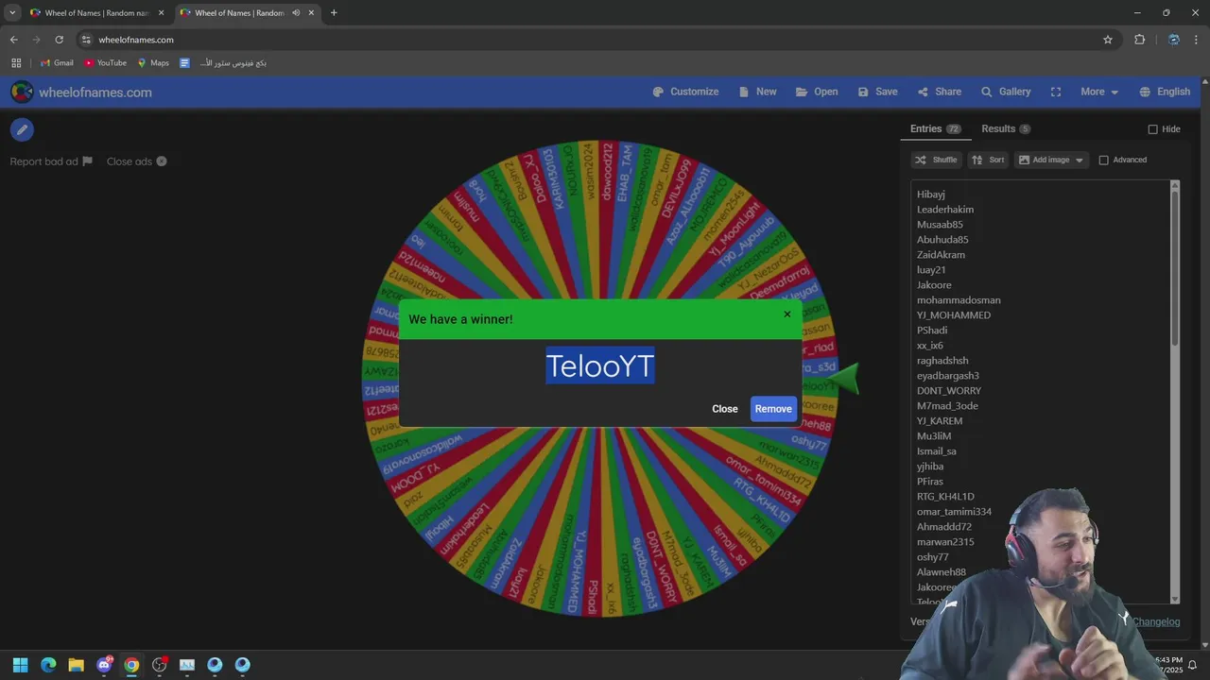The height and width of the screenshot is (680, 1210).
Task: Click entry omar_tamimi334 in list
Action: point(954,512)
